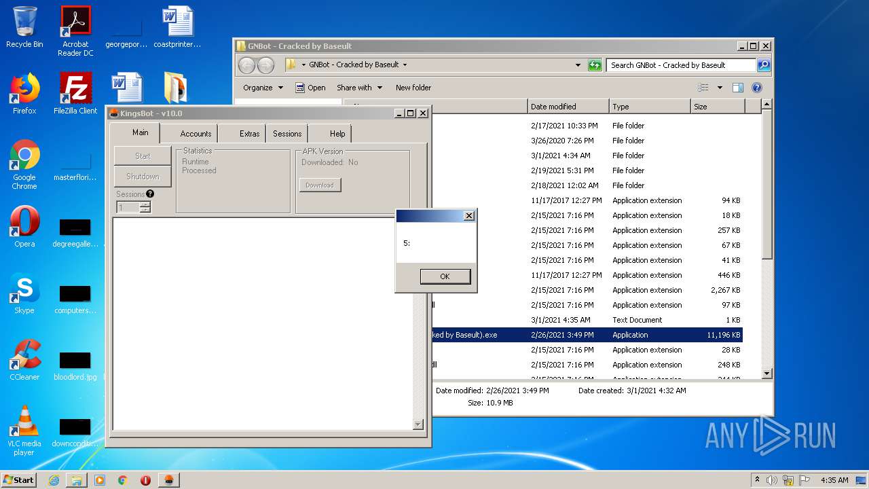869x489 pixels.
Task: Click the Explorer refresh address button
Action: (x=595, y=65)
